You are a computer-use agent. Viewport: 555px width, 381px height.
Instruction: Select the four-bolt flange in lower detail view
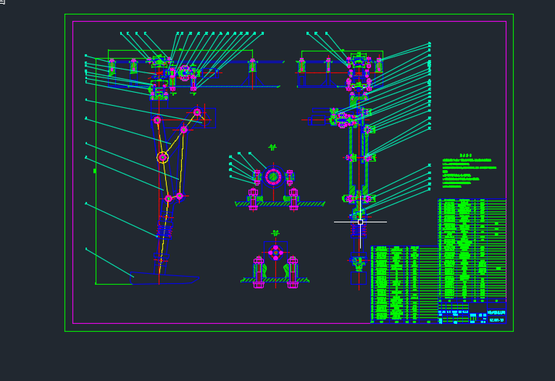[276, 253]
